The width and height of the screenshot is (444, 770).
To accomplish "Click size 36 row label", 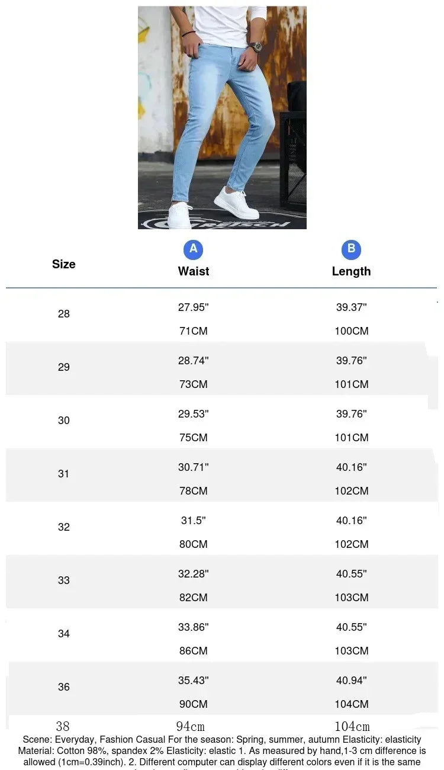I will [64, 687].
